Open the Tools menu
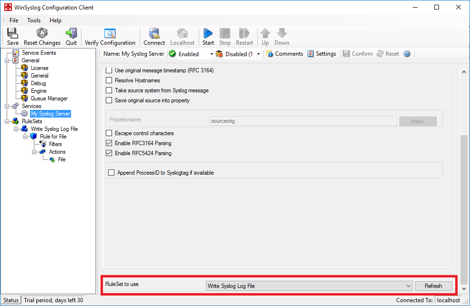The image size is (470, 306). coord(33,20)
